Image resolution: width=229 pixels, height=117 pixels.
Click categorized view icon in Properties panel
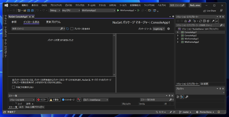[178, 97]
